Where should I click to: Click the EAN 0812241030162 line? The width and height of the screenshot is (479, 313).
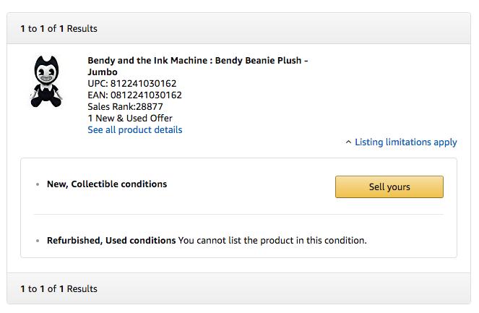coord(134,95)
